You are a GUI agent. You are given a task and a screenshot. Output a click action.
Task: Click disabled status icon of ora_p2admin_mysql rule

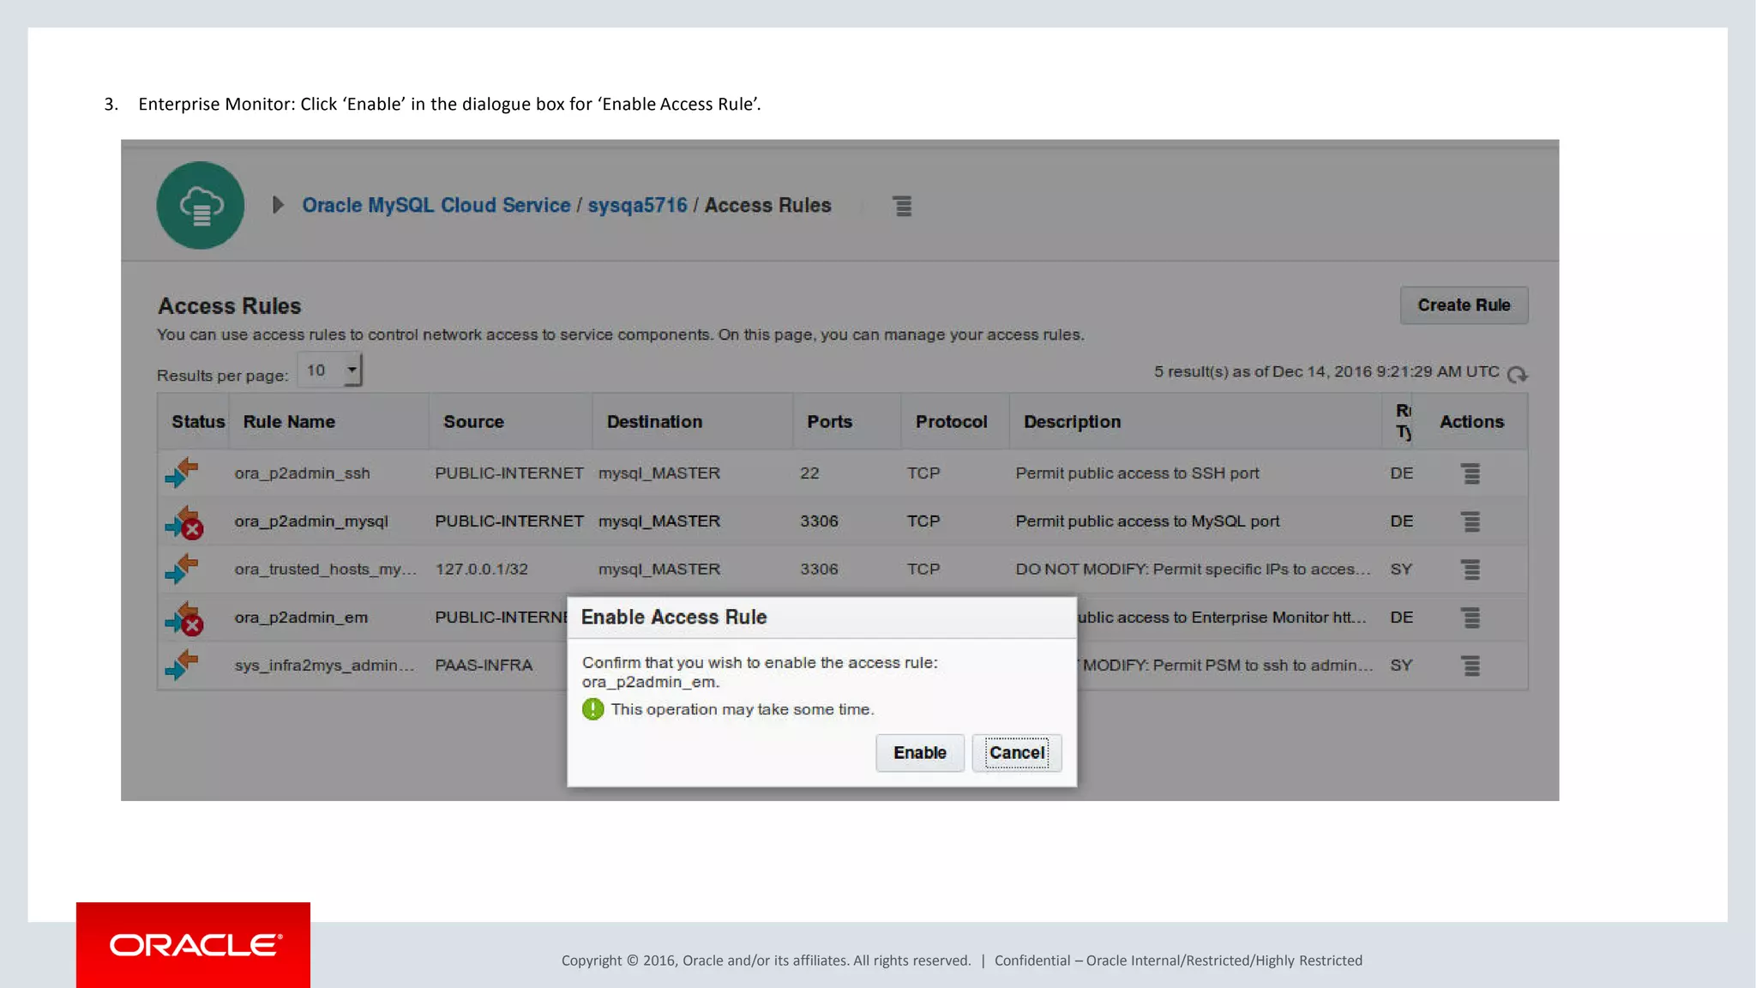183,522
